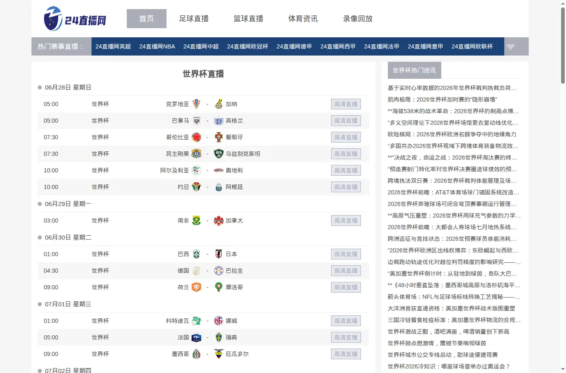Viewport: 566px width, 373px height.
Task: Open 24直播网德甲 link
Action: pos(294,46)
